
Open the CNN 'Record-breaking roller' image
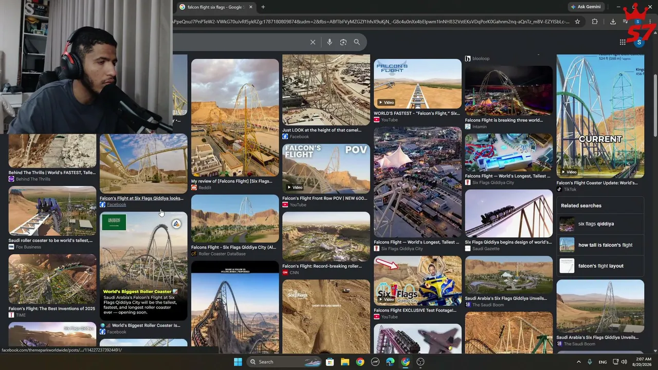[326, 236]
